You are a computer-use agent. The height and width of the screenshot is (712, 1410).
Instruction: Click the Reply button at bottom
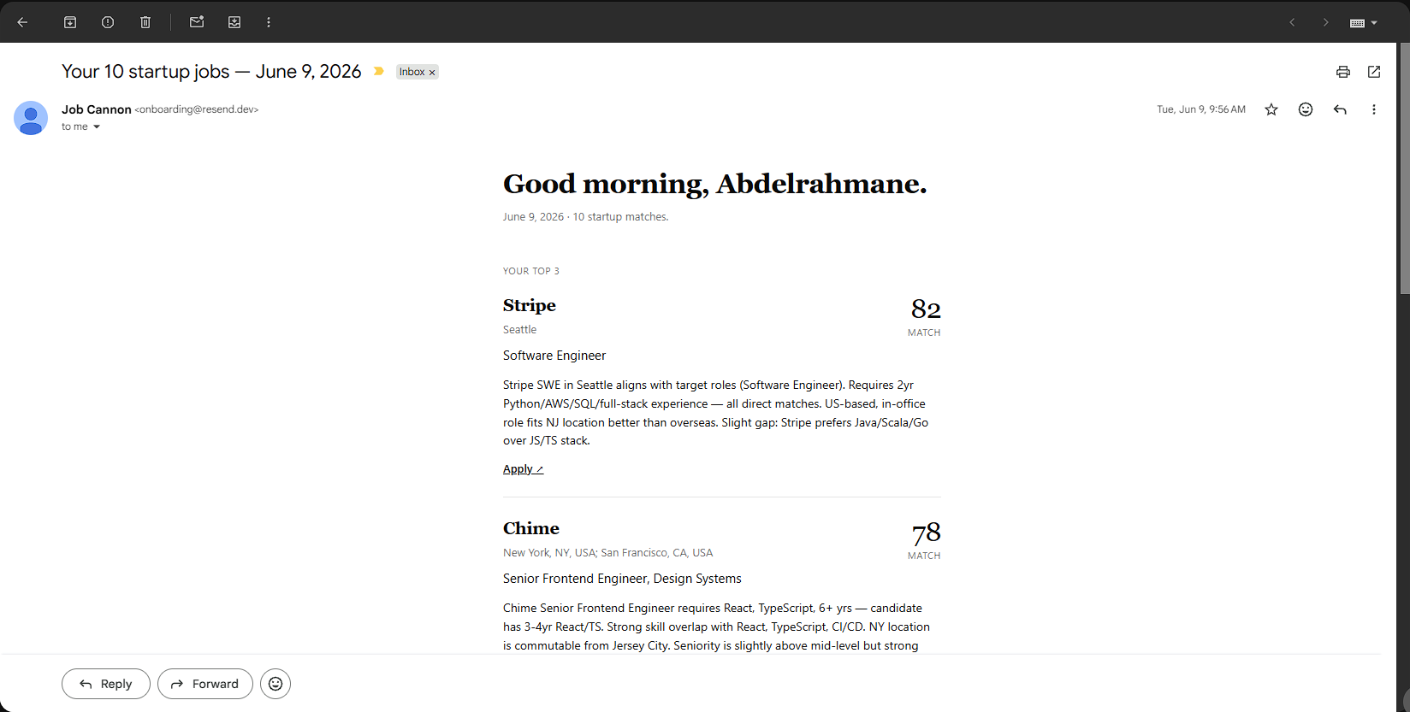click(x=106, y=684)
